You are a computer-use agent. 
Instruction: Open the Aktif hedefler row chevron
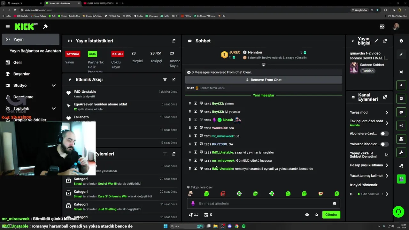click(387, 194)
